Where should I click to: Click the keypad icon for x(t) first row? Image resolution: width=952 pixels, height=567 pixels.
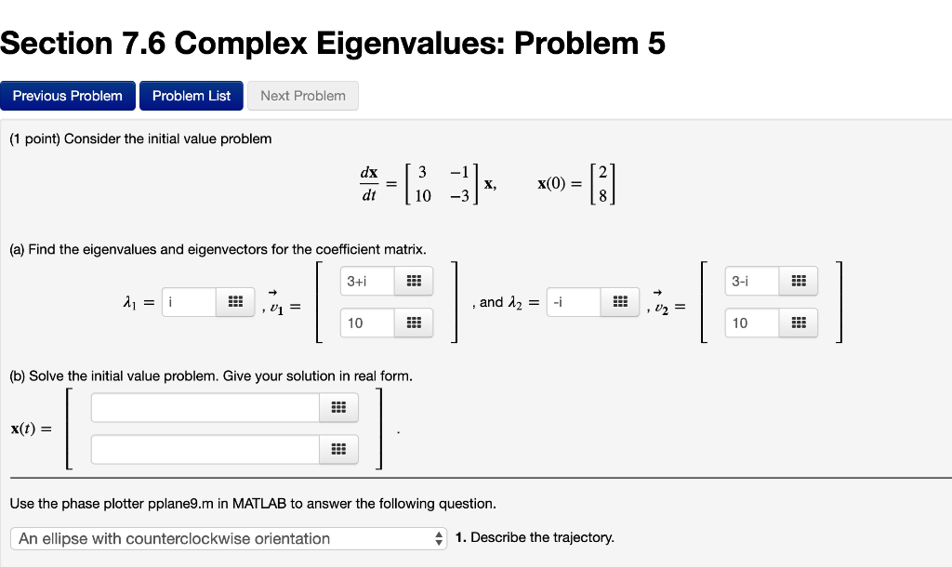point(338,407)
